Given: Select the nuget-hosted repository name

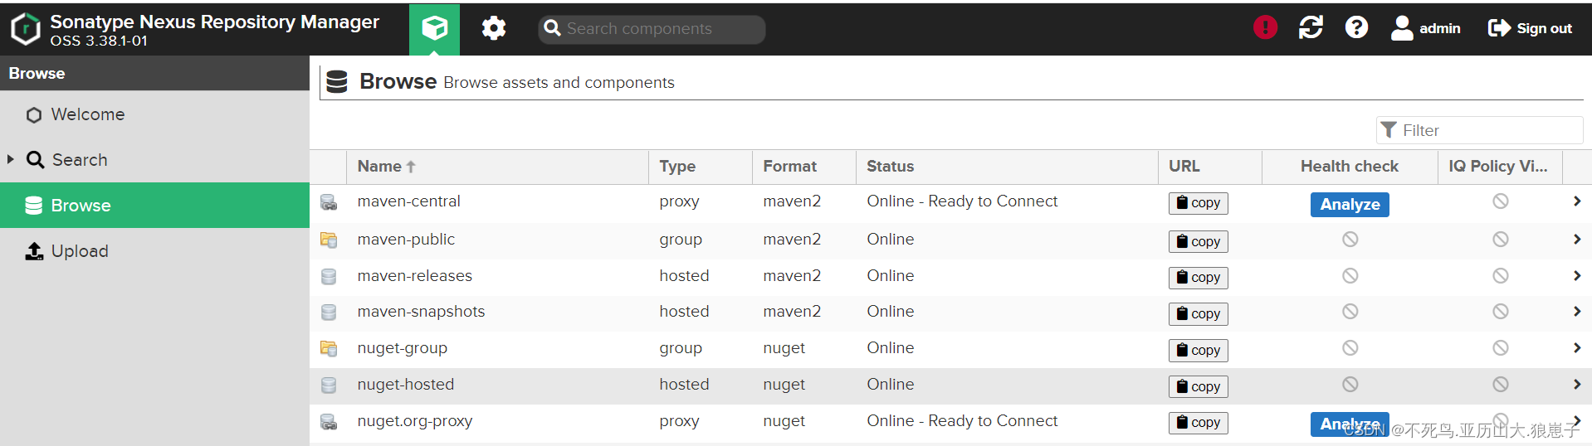Looking at the screenshot, I should point(405,385).
